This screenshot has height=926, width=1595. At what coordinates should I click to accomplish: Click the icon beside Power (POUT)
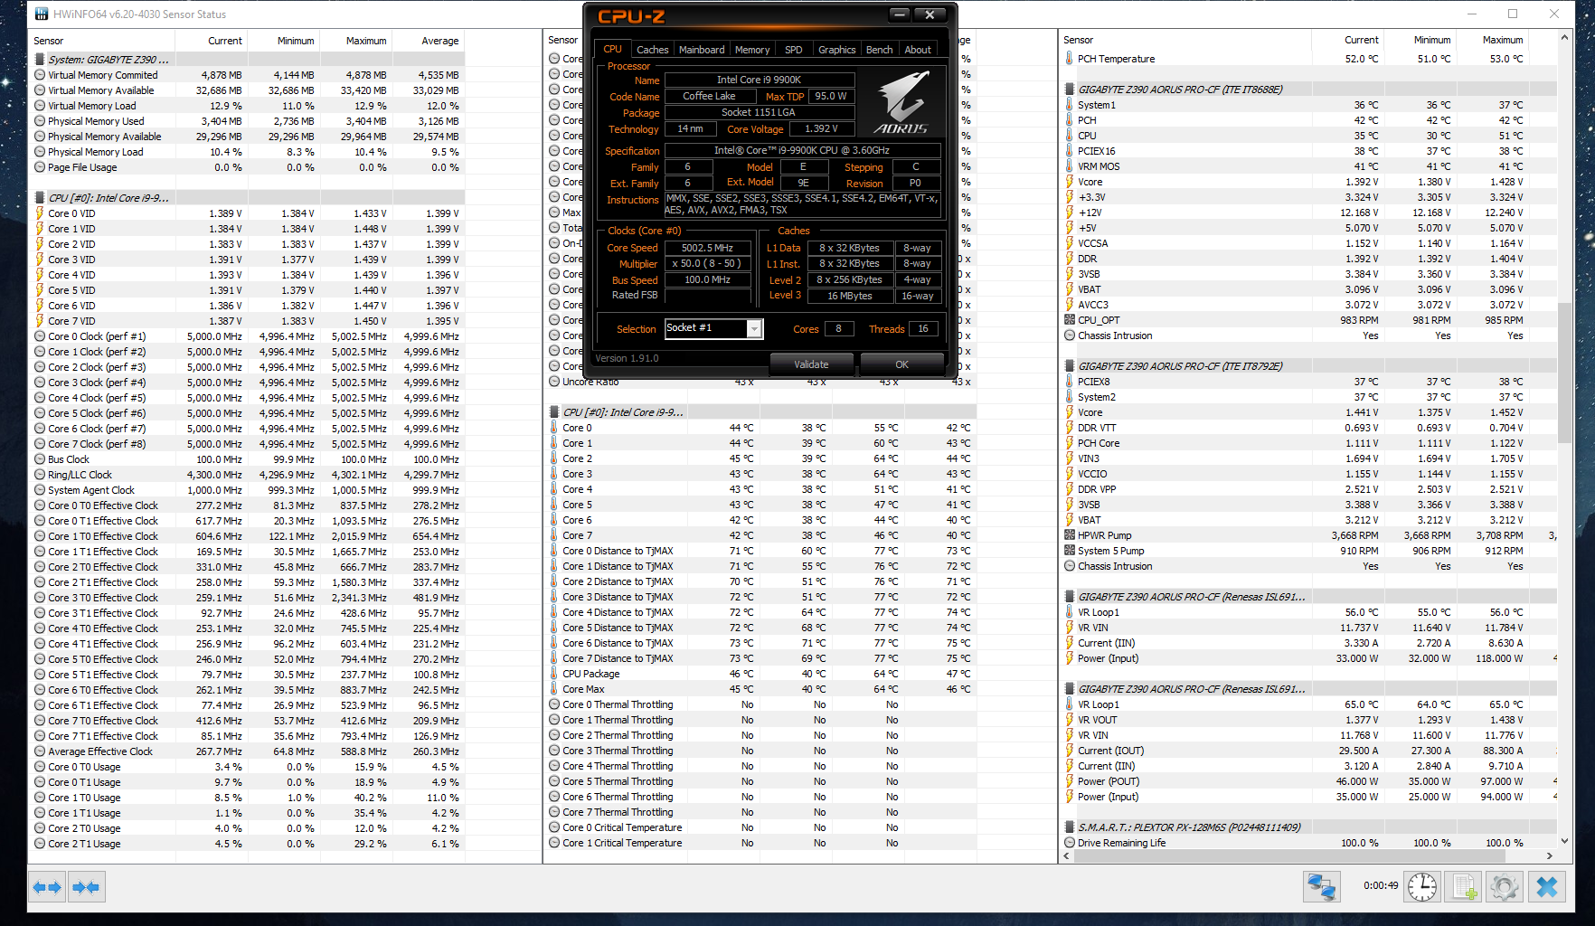coord(1070,781)
